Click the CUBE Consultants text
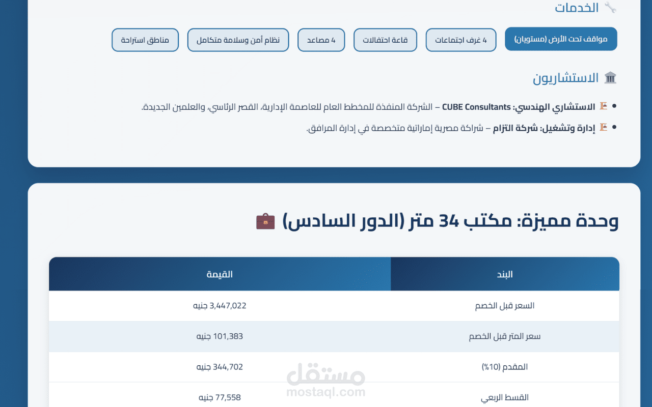 pos(476,107)
